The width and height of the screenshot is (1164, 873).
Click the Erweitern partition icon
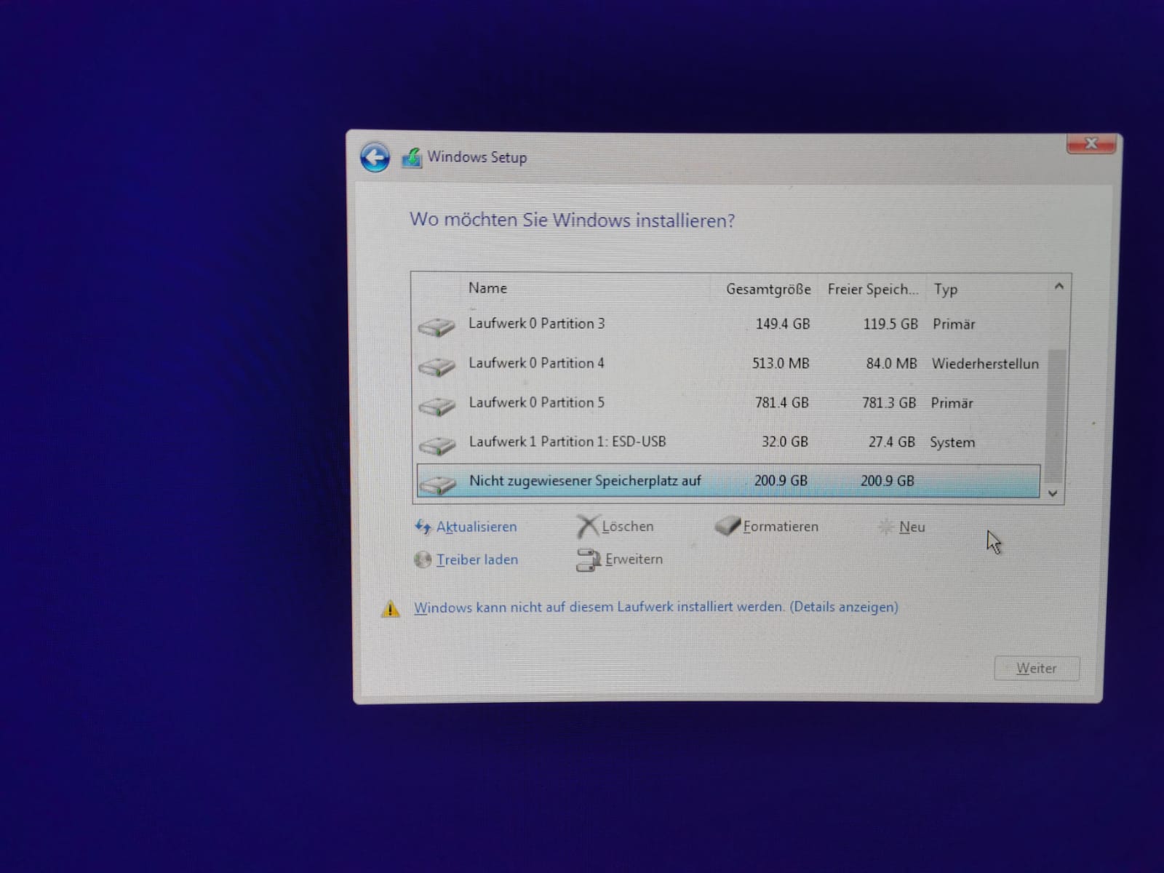[588, 559]
